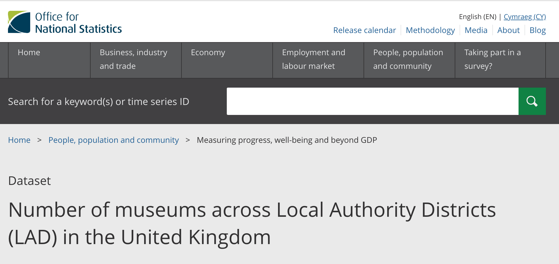Click the Home breadcrumb link
The image size is (559, 264).
(19, 140)
